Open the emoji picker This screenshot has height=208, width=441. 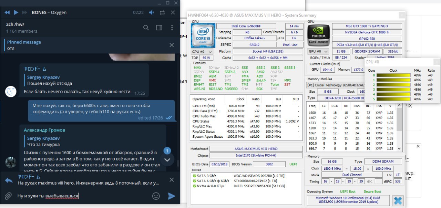click(x=156, y=196)
